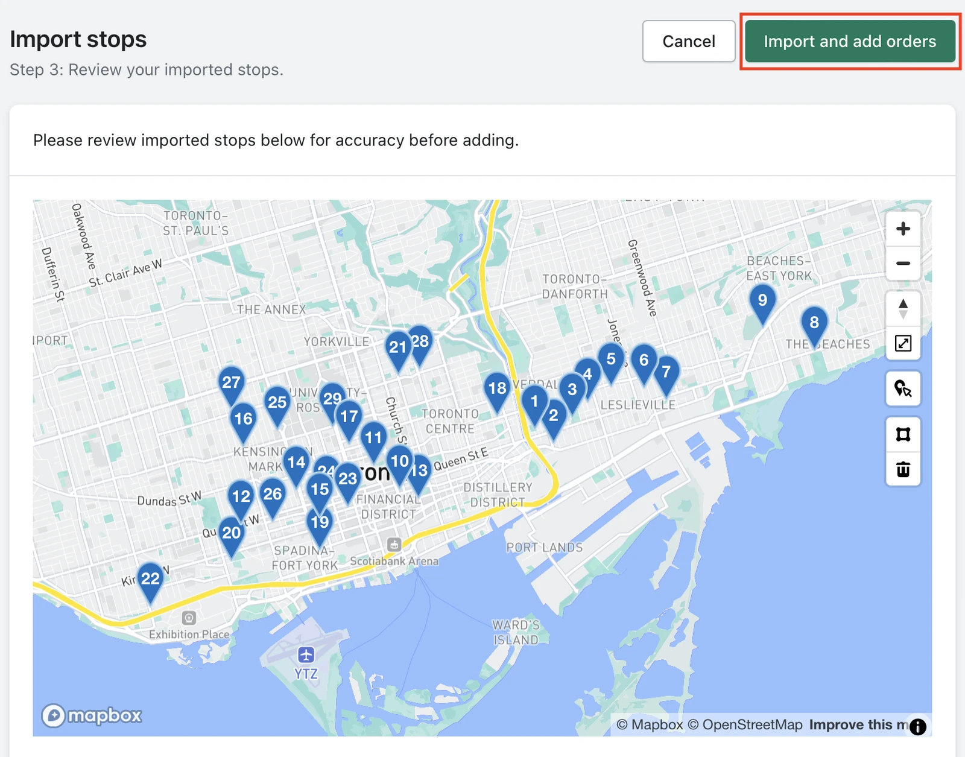Open the © Mapbox attribution link
This screenshot has width=965, height=757.
click(650, 724)
